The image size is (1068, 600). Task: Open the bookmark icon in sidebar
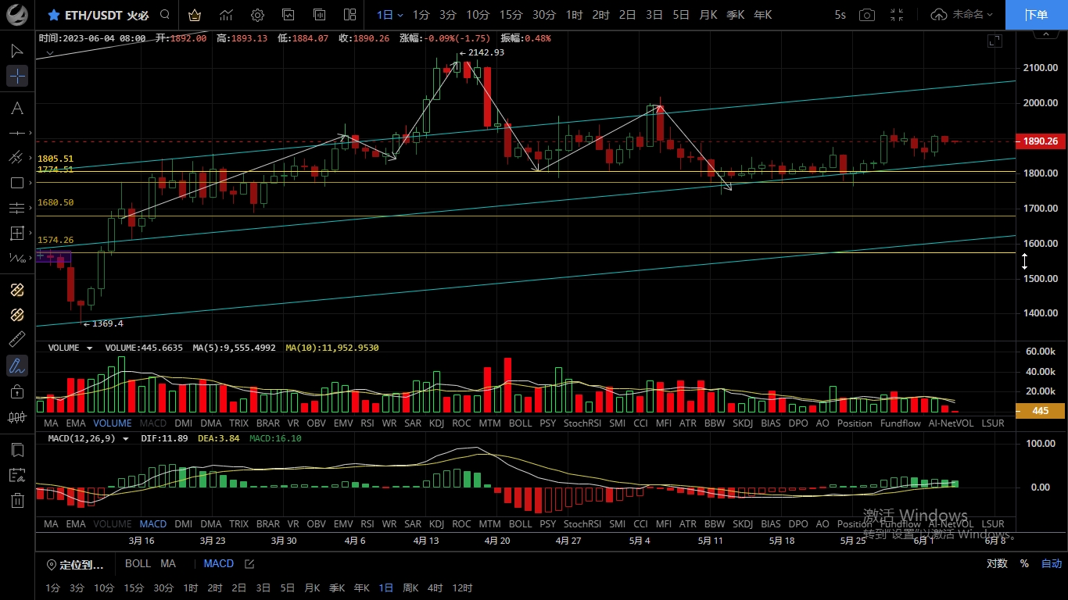(x=17, y=450)
